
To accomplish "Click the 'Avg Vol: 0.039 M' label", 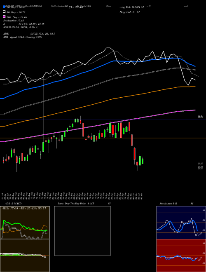I will [131, 7].
